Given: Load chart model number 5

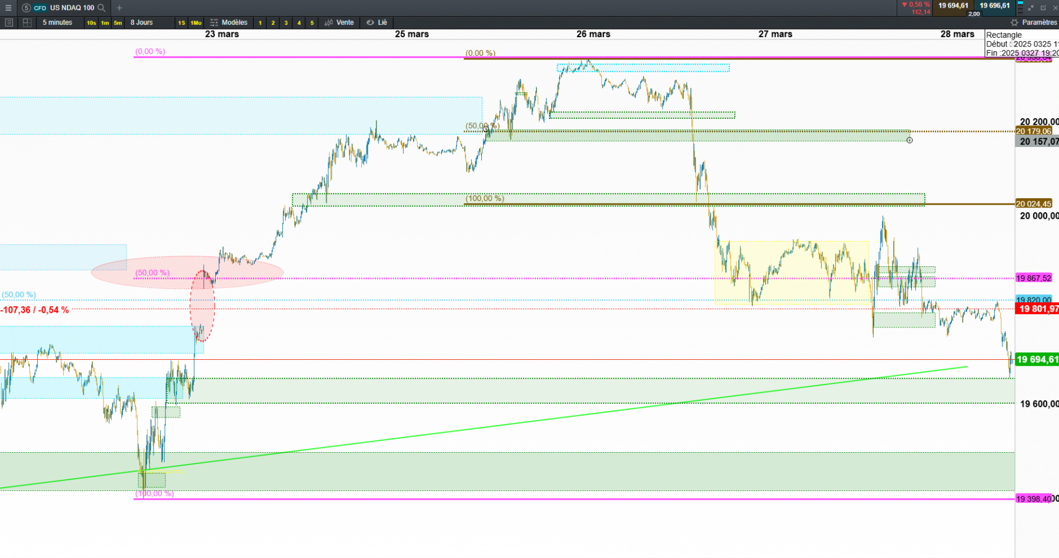Looking at the screenshot, I should pyautogui.click(x=312, y=23).
